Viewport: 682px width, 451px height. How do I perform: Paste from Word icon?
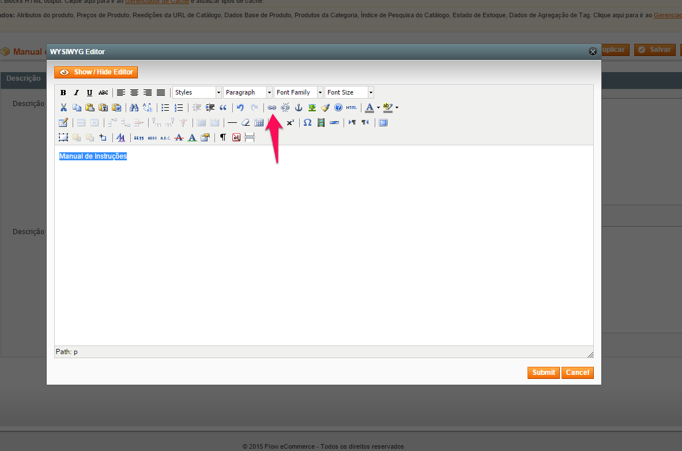pyautogui.click(x=116, y=107)
